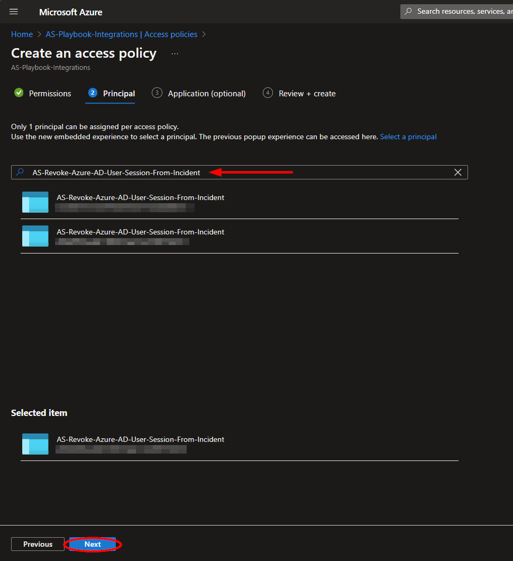Image resolution: width=513 pixels, height=561 pixels.
Task: Click the step 2 circle on Principal
Action: point(93,93)
